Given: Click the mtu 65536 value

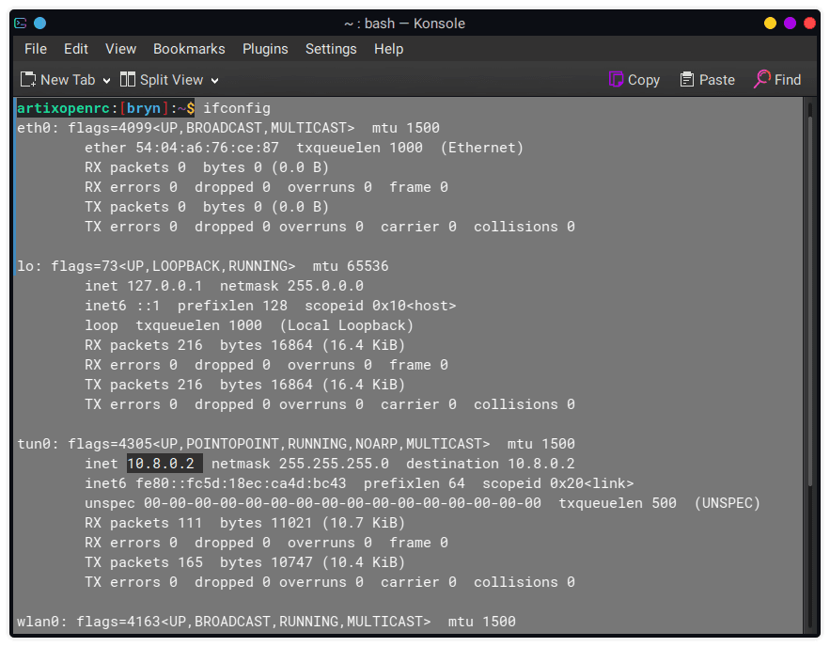Looking at the screenshot, I should 351,266.
